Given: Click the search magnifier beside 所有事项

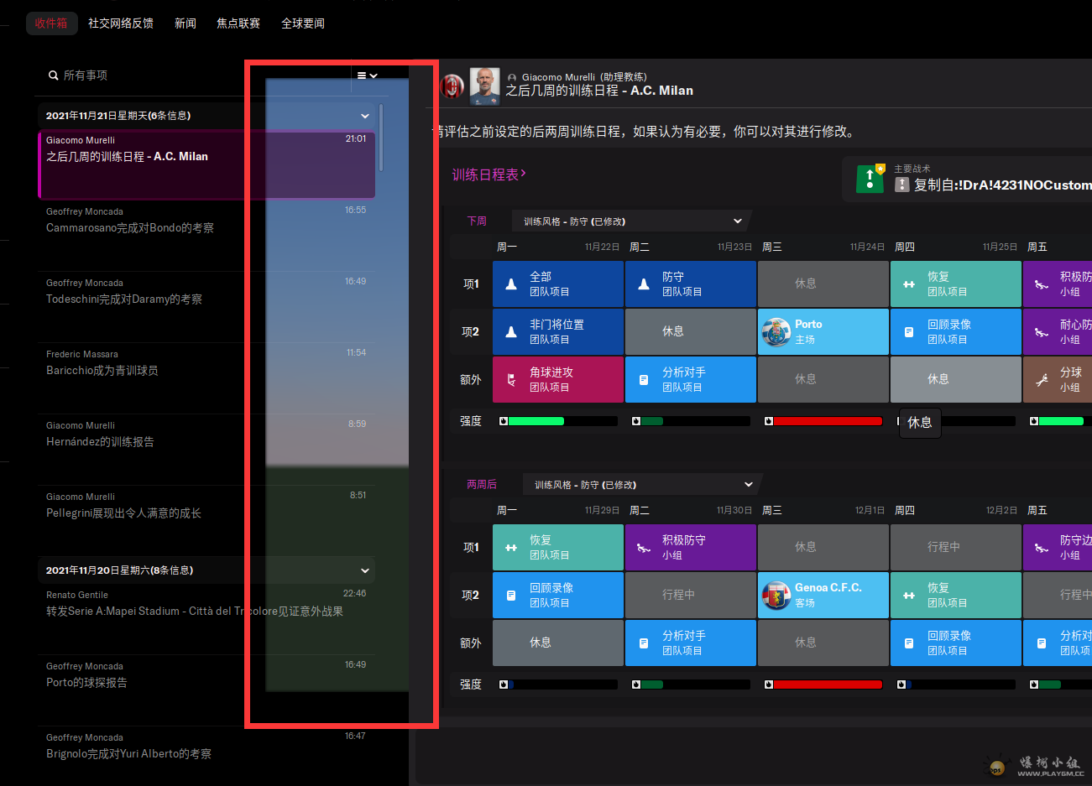Looking at the screenshot, I should 54,75.
